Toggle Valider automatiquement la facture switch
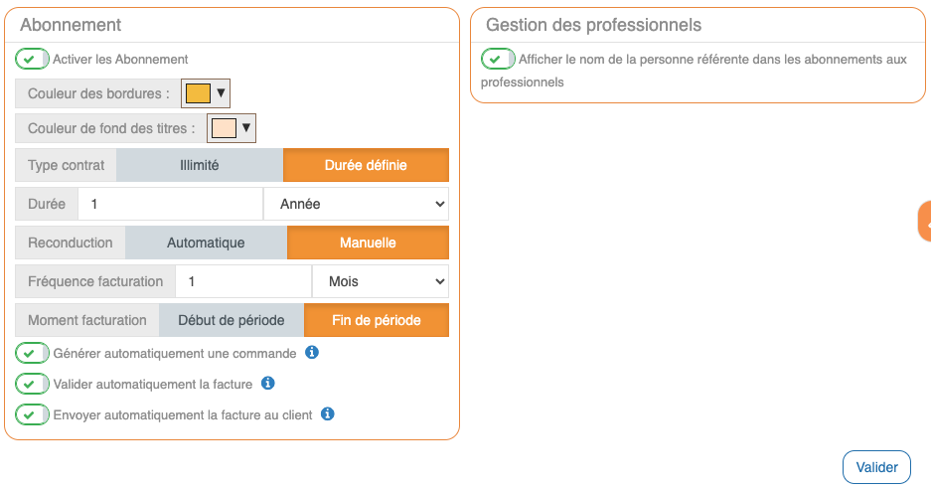The height and width of the screenshot is (489, 931). [x=33, y=385]
